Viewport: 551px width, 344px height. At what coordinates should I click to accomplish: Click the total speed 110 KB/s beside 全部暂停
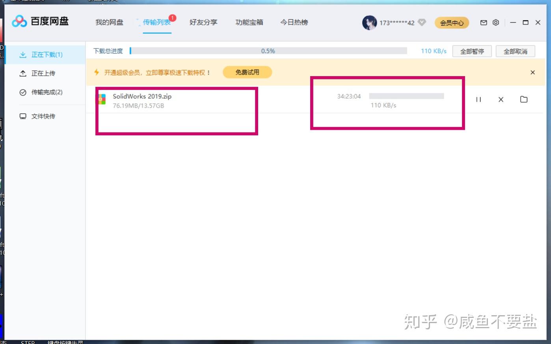[434, 51]
